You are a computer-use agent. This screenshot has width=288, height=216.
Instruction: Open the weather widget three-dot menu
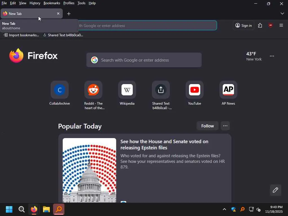point(272,56)
